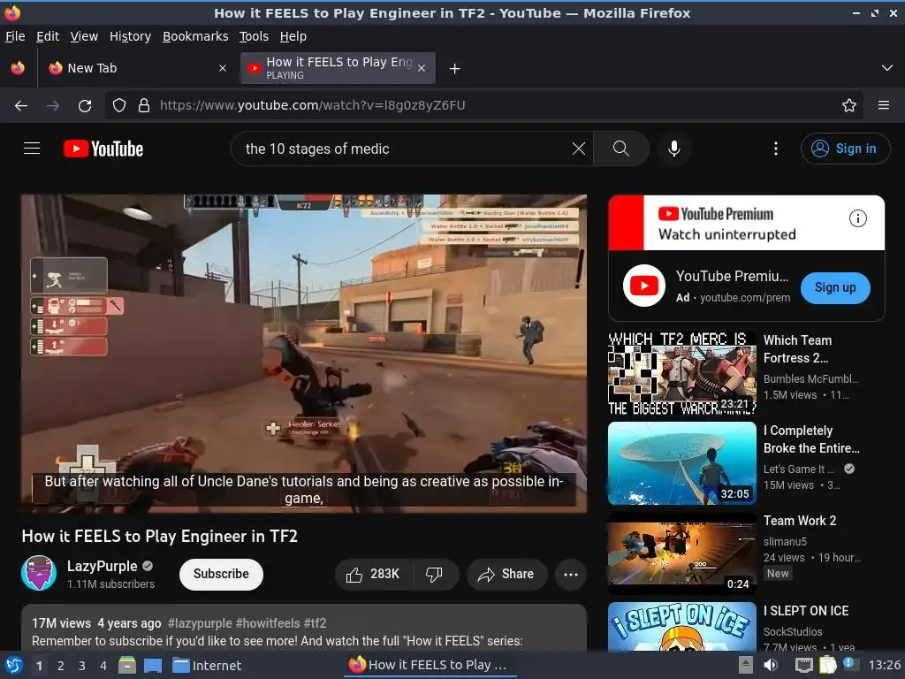The image size is (905, 679).
Task: Open the Tools menu
Action: click(254, 36)
